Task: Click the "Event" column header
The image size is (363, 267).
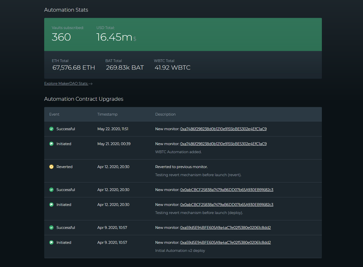Action: tap(54, 114)
